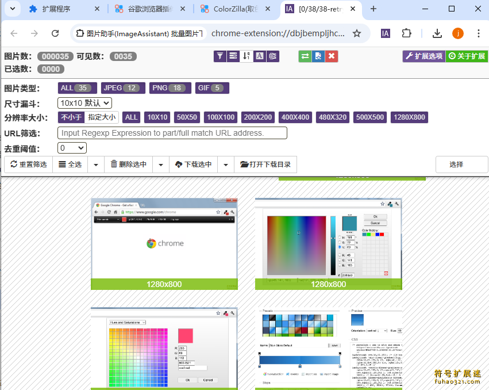The height and width of the screenshot is (390, 489).
Task: Choose resolution 500X500
Action: point(370,117)
